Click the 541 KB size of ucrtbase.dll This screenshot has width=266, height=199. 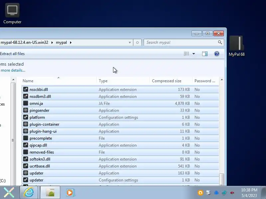point(184,166)
